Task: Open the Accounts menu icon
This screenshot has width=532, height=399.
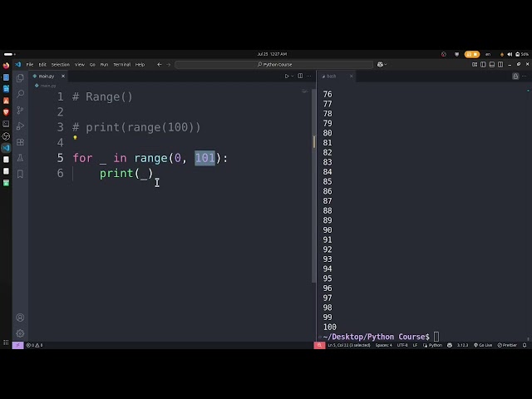Action: coord(20,318)
